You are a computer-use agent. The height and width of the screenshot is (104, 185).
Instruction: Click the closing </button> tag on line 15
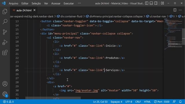point(47,29)
